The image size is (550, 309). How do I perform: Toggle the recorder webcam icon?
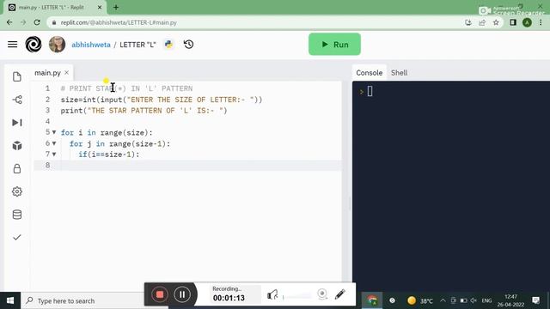(322, 294)
